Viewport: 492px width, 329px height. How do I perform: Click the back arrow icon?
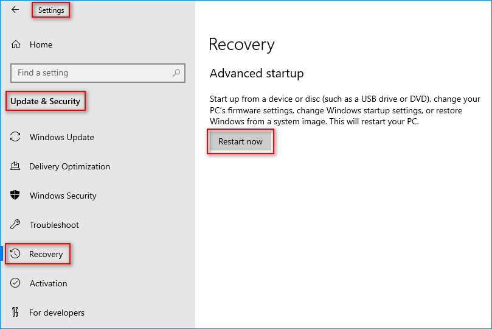15,10
